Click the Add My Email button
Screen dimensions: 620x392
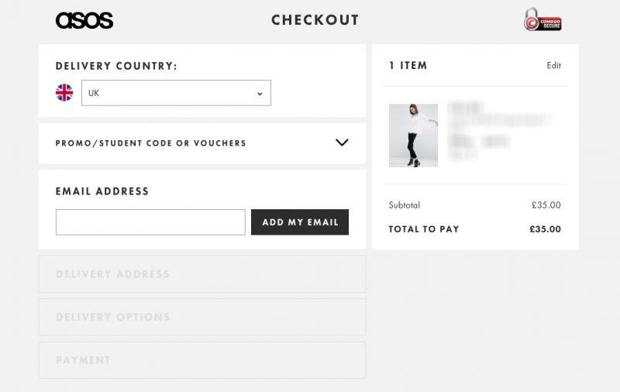click(300, 222)
